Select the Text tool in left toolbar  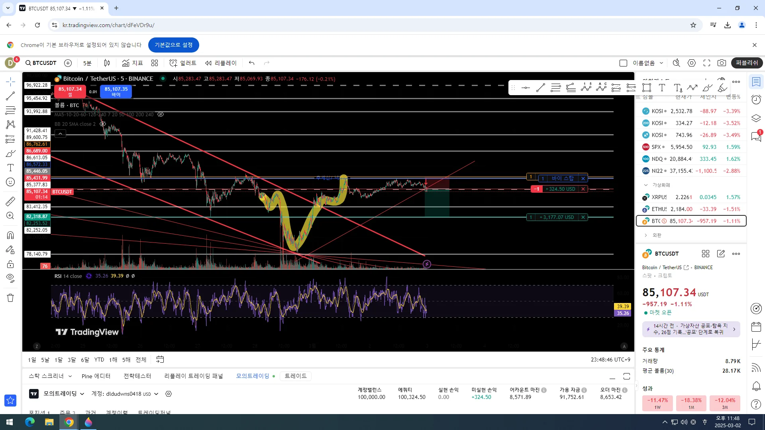coord(10,168)
